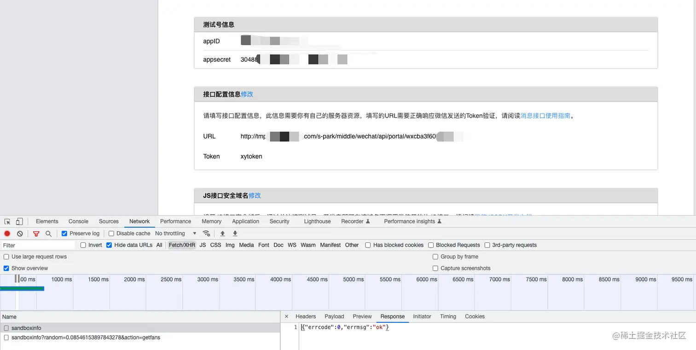
Task: Click 修改 link beside JS接口安全域名
Action: click(255, 195)
